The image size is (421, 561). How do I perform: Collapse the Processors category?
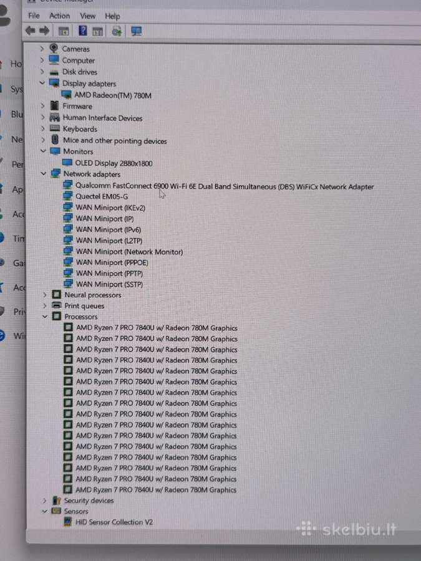(x=45, y=316)
